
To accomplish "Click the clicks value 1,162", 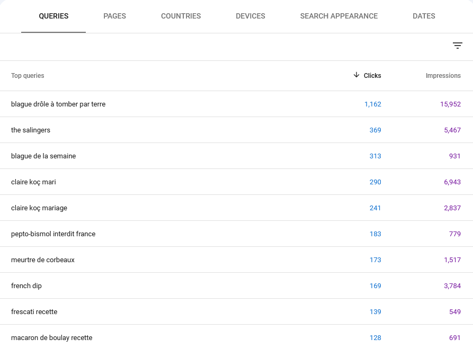I will pyautogui.click(x=373, y=104).
